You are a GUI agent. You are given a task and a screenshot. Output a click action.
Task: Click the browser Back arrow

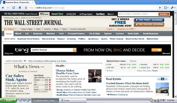3,8
